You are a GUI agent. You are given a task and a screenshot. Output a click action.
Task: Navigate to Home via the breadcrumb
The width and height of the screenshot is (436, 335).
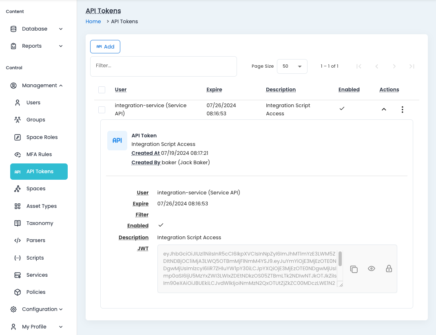click(x=93, y=21)
